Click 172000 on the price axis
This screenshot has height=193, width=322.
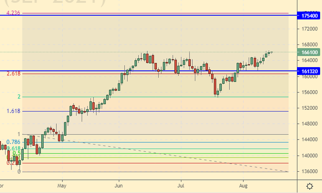click(x=309, y=29)
